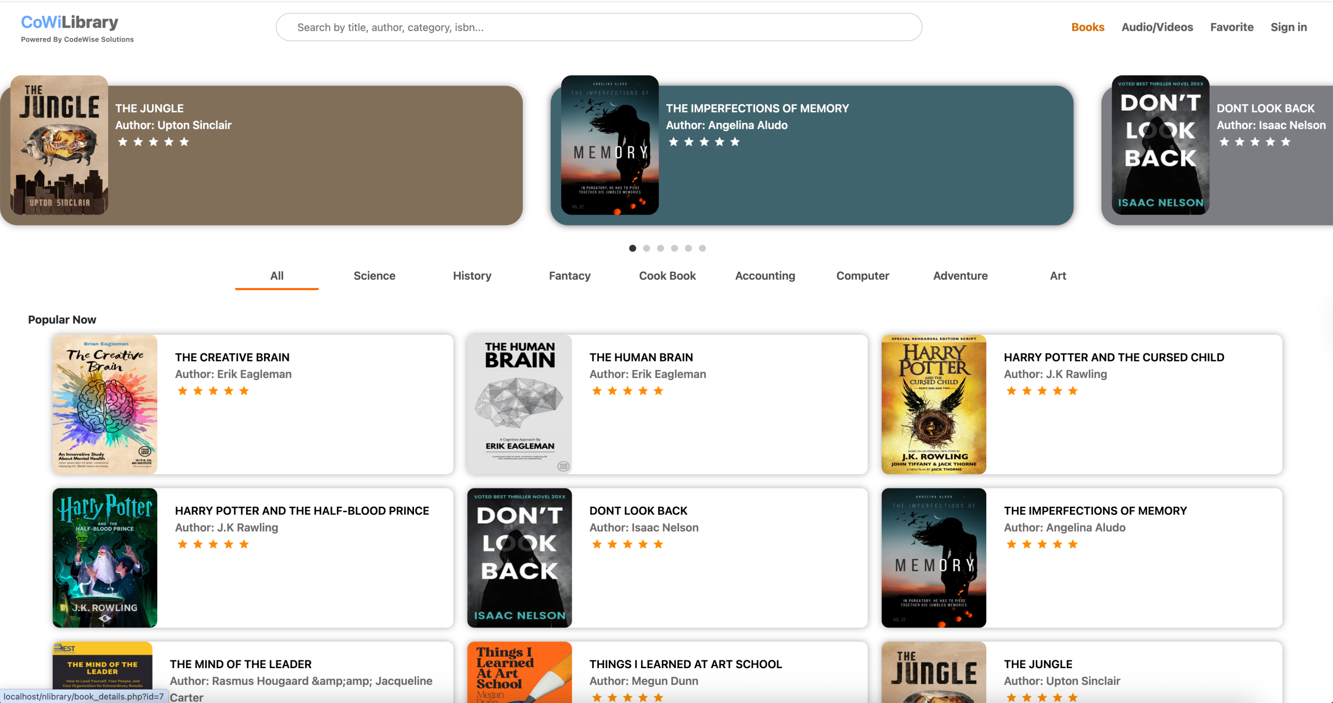
Task: Click "Author: Angelina Aludo" in the carousel banner
Action: [x=727, y=125]
